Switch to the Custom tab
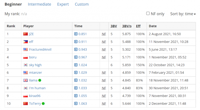 coord(82,4)
